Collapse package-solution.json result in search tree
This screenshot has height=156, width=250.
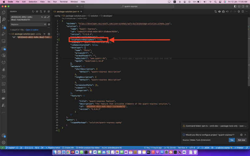(x=10, y=34)
